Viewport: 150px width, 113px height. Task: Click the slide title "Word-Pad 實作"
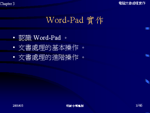[x=75, y=20]
